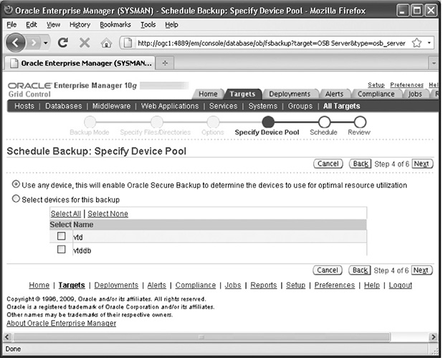The height and width of the screenshot is (358, 443).
Task: Switch to the Targets tab
Action: pyautogui.click(x=242, y=94)
